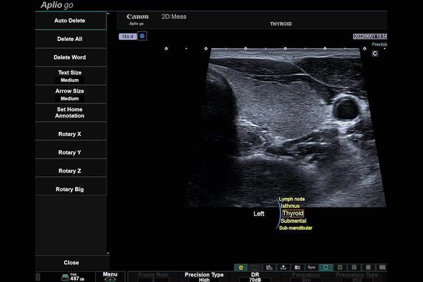Click Delete Word button
This screenshot has height=282, width=423.
pyautogui.click(x=70, y=57)
